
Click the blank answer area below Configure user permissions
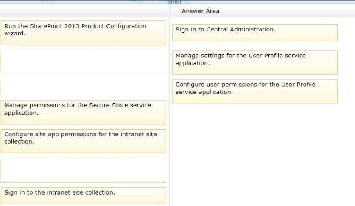tap(255, 154)
